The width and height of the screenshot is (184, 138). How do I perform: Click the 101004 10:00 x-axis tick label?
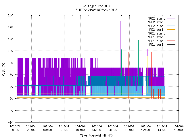click(129, 128)
